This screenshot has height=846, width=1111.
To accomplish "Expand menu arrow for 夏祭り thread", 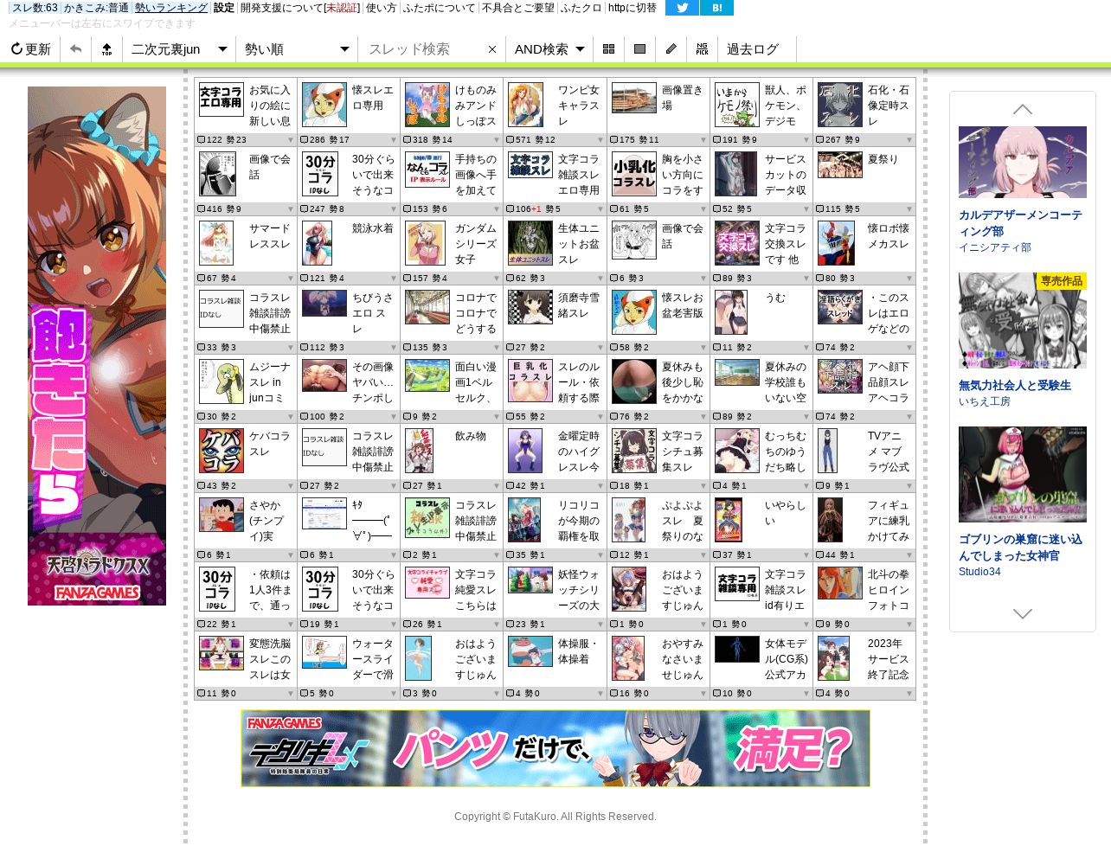I will (x=909, y=209).
